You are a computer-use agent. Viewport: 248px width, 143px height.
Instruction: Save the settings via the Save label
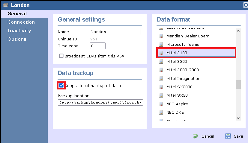click(238, 136)
